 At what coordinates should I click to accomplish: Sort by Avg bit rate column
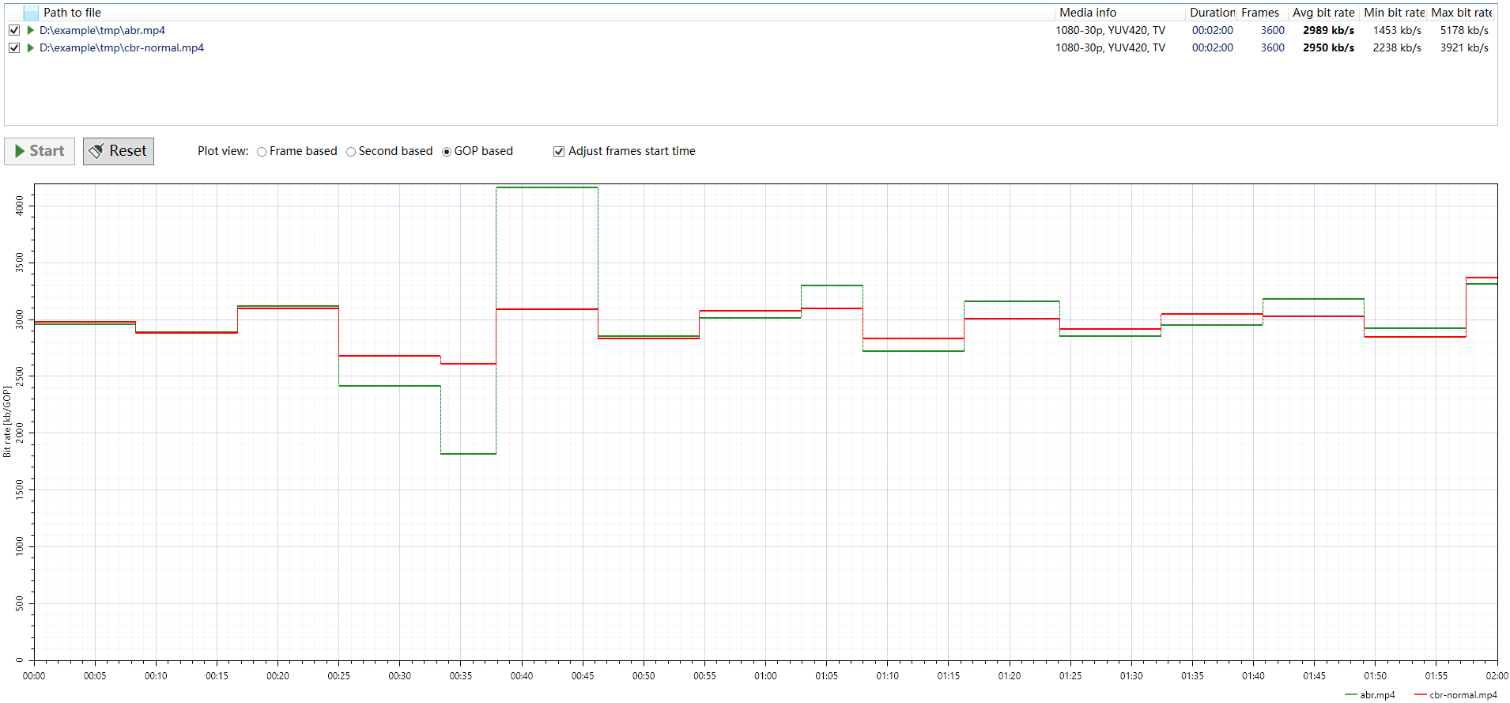click(1323, 13)
